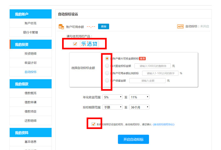This screenshot has height=150, width=221.
Task: Click the 选择自动投标金额 label
Action: 83,68
